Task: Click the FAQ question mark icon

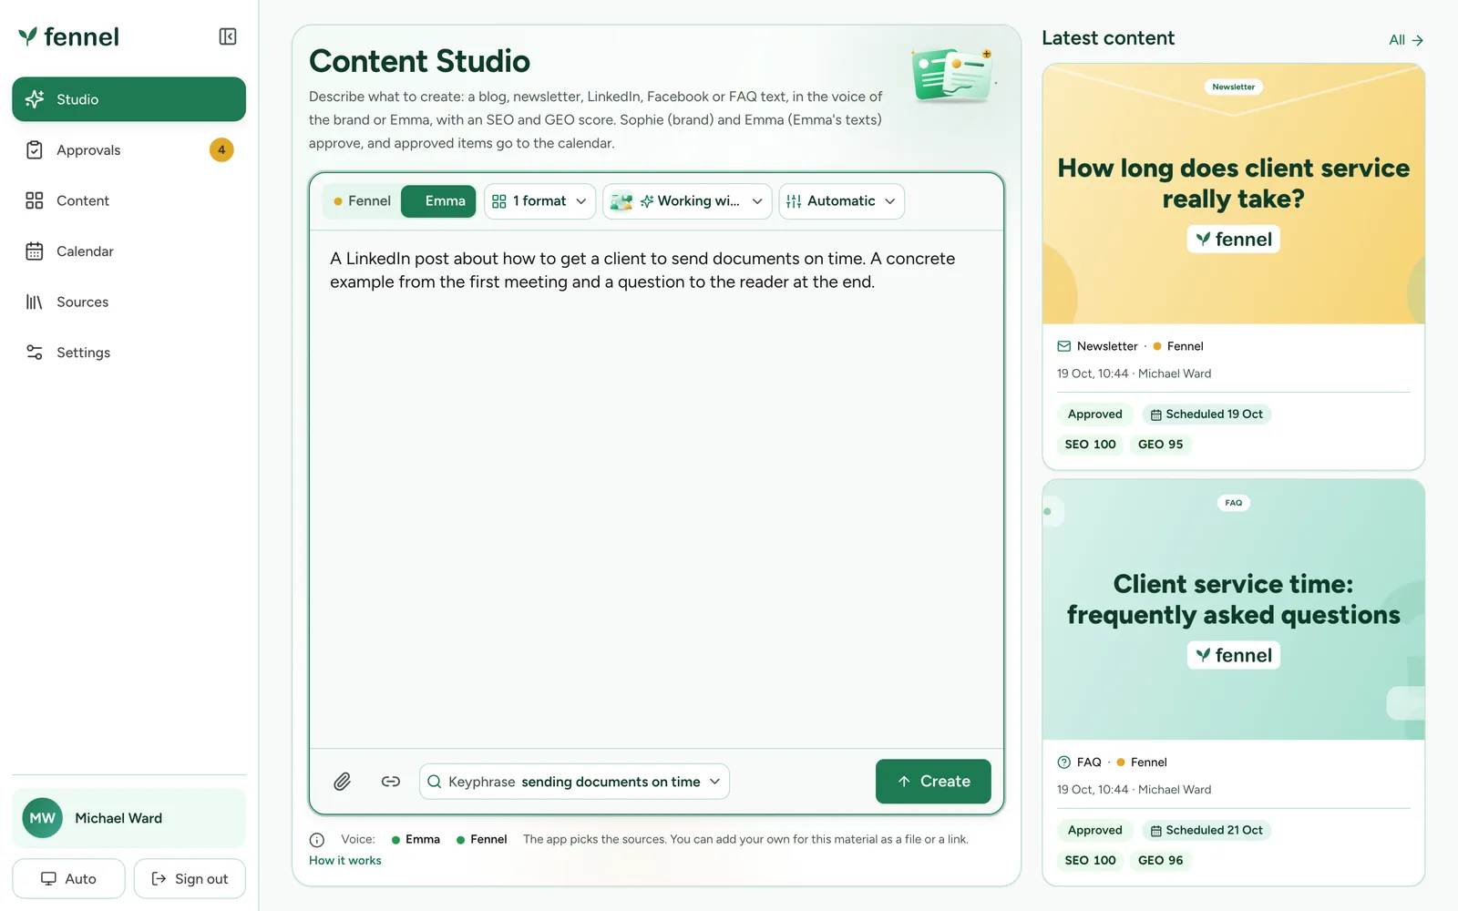Action: point(1064,763)
